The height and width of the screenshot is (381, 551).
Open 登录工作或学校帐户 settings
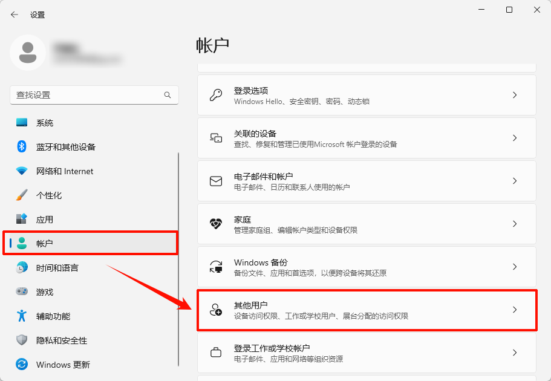click(367, 353)
